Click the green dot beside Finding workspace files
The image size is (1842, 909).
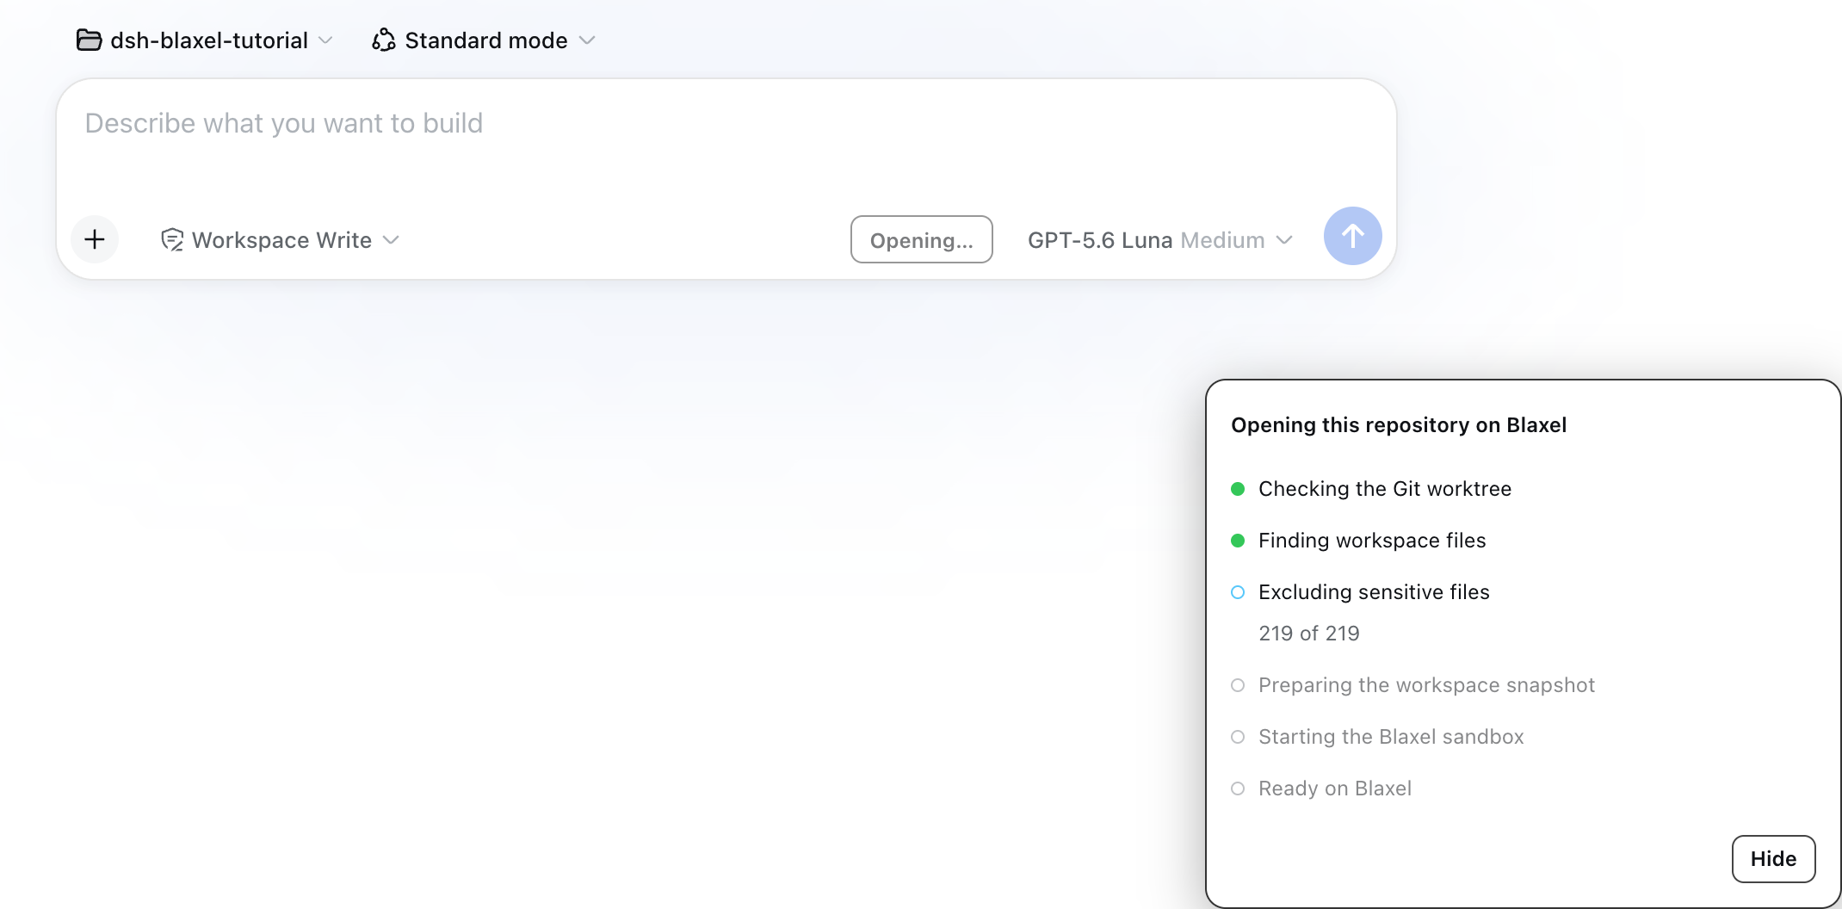click(1238, 541)
